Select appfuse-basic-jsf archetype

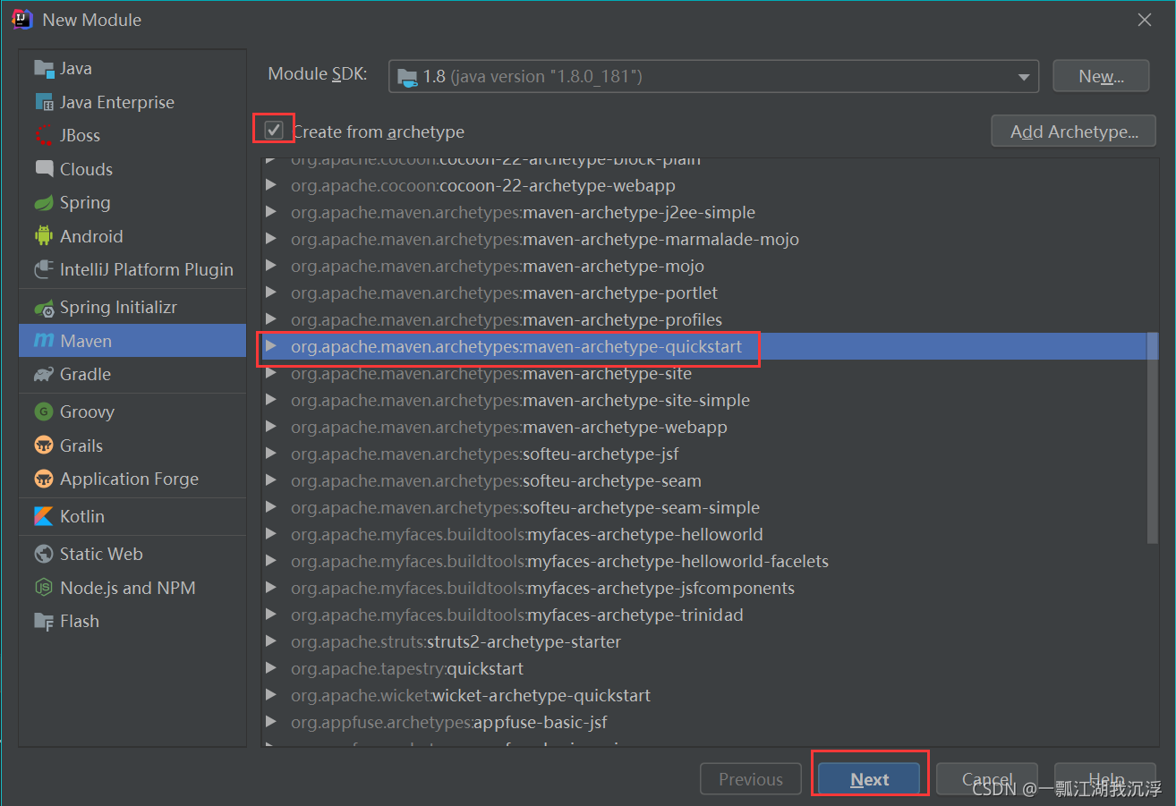(703, 723)
